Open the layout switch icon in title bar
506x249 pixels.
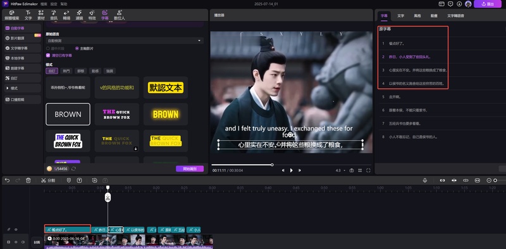coord(441,4)
